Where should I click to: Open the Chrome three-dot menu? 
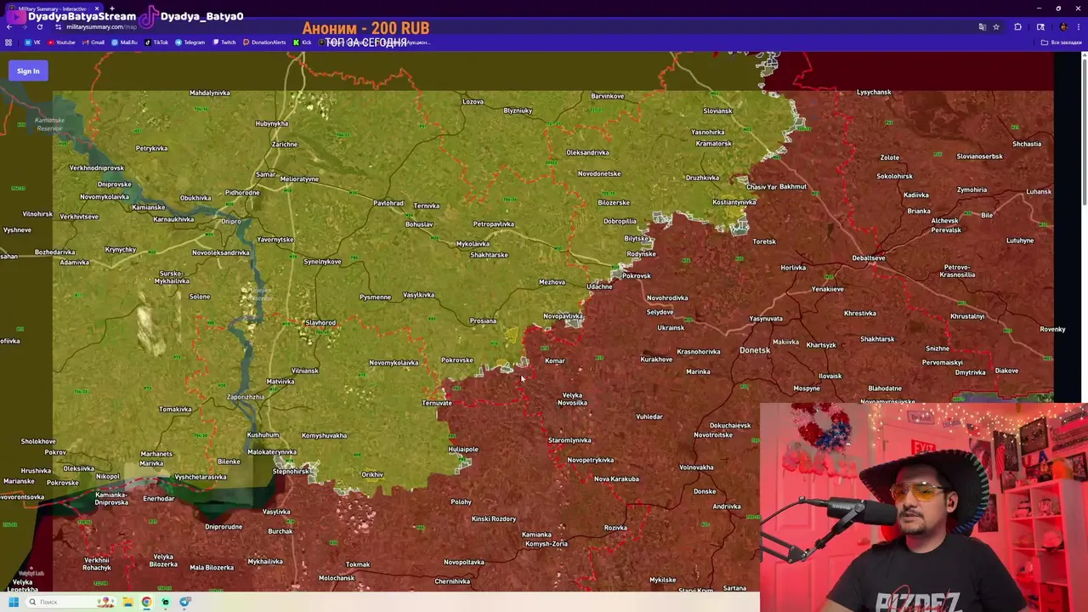click(1078, 27)
